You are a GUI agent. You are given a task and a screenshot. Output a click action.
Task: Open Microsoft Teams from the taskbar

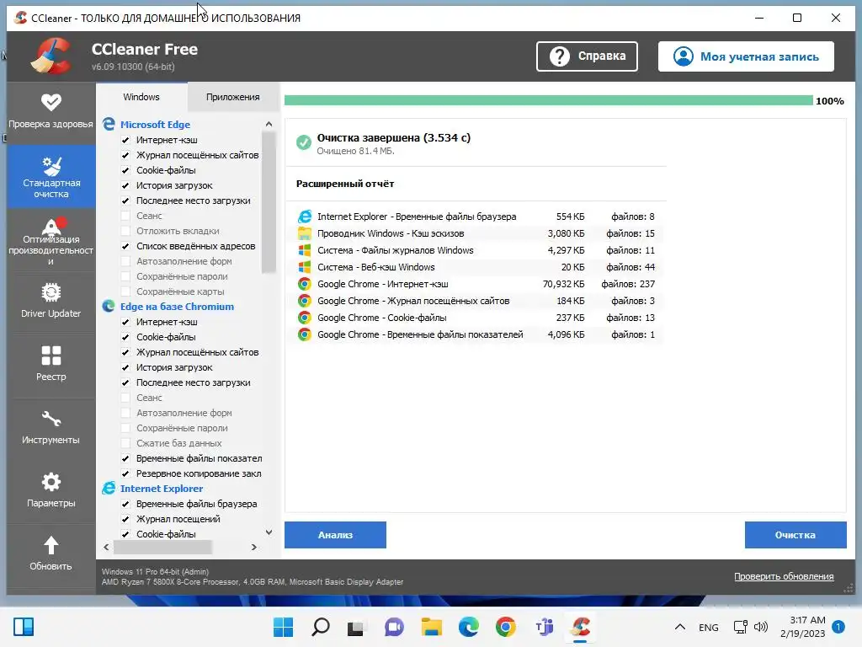(x=545, y=627)
